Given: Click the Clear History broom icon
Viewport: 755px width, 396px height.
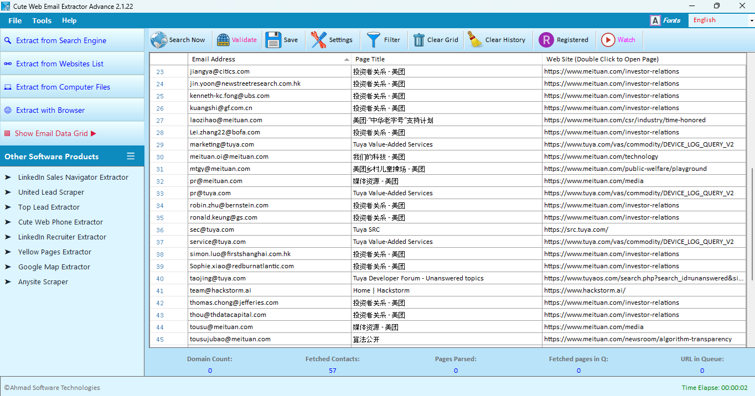Looking at the screenshot, I should click(x=475, y=40).
